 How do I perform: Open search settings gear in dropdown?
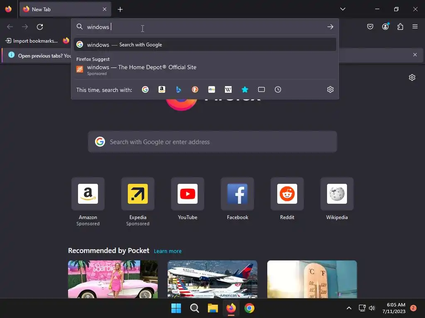pyautogui.click(x=330, y=89)
